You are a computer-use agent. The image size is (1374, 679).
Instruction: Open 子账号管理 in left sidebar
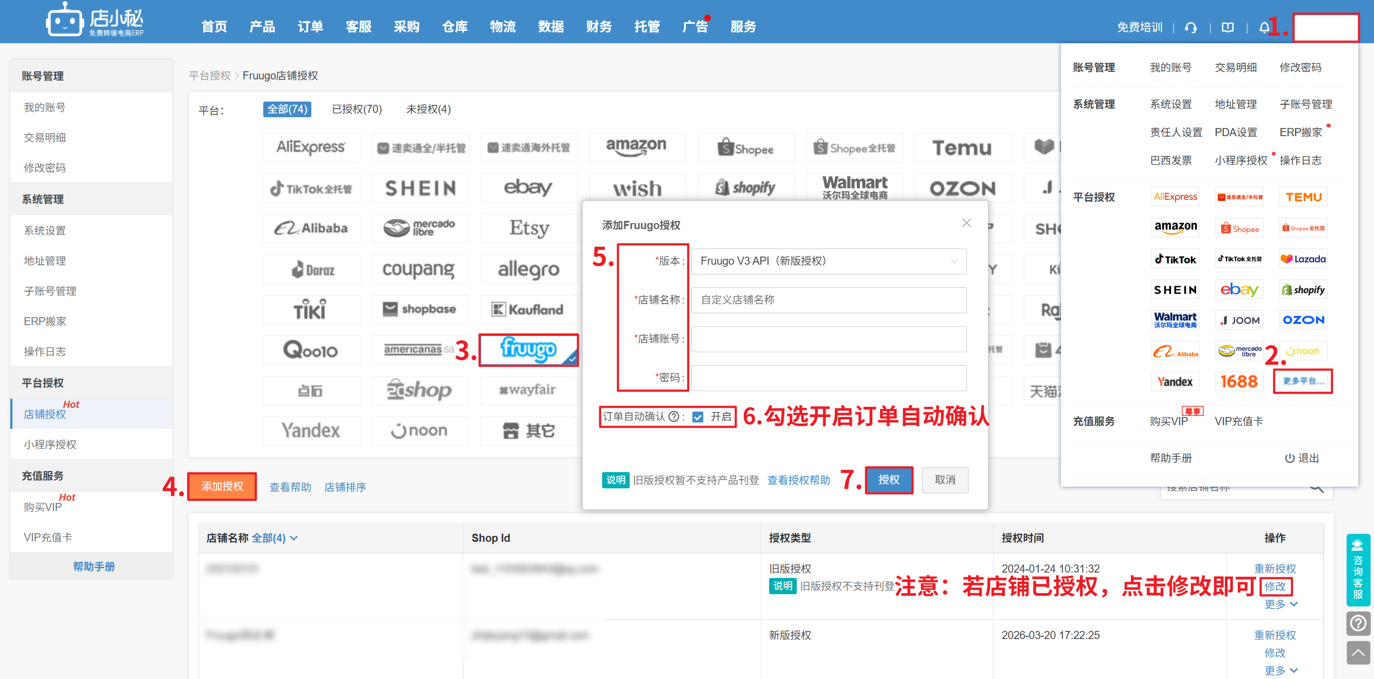point(92,291)
